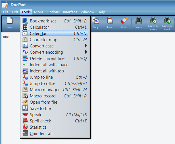Choose Indent all with tab entry

pos(55,71)
